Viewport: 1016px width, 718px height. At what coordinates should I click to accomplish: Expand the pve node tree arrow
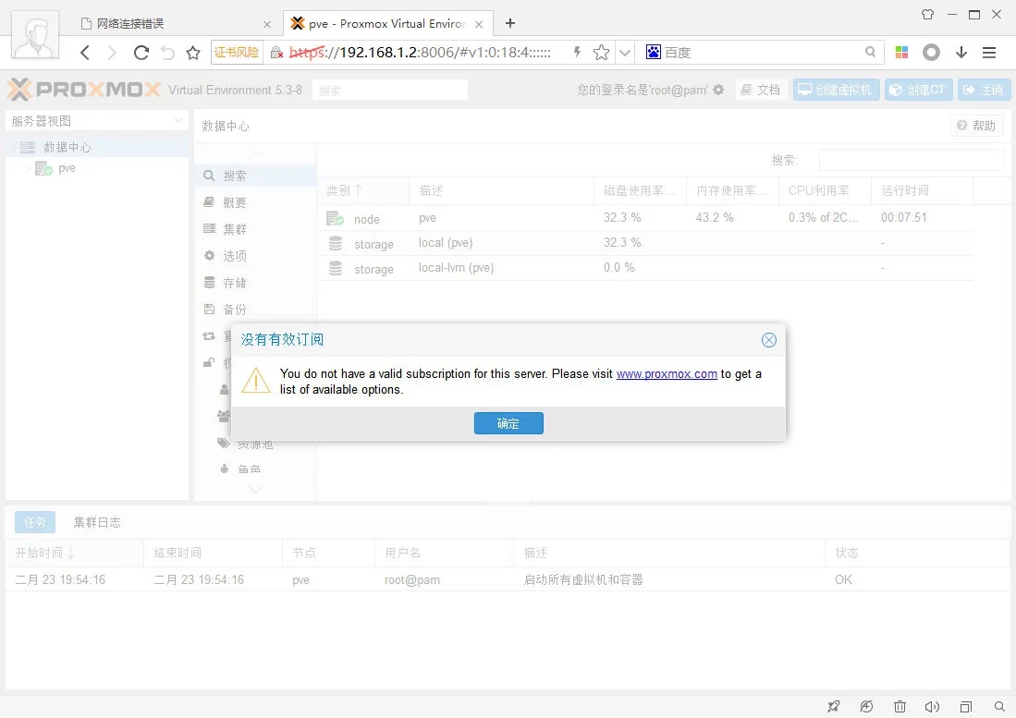(x=29, y=168)
